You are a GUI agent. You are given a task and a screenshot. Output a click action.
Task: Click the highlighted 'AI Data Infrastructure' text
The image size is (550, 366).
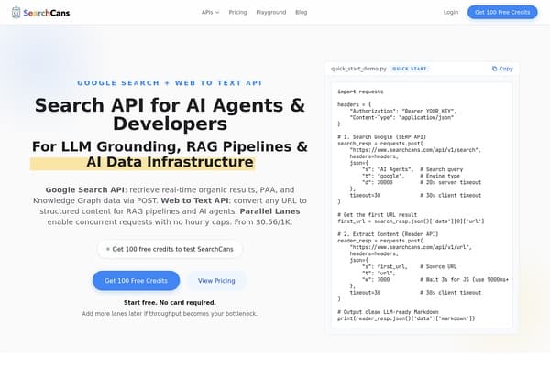[x=170, y=162]
